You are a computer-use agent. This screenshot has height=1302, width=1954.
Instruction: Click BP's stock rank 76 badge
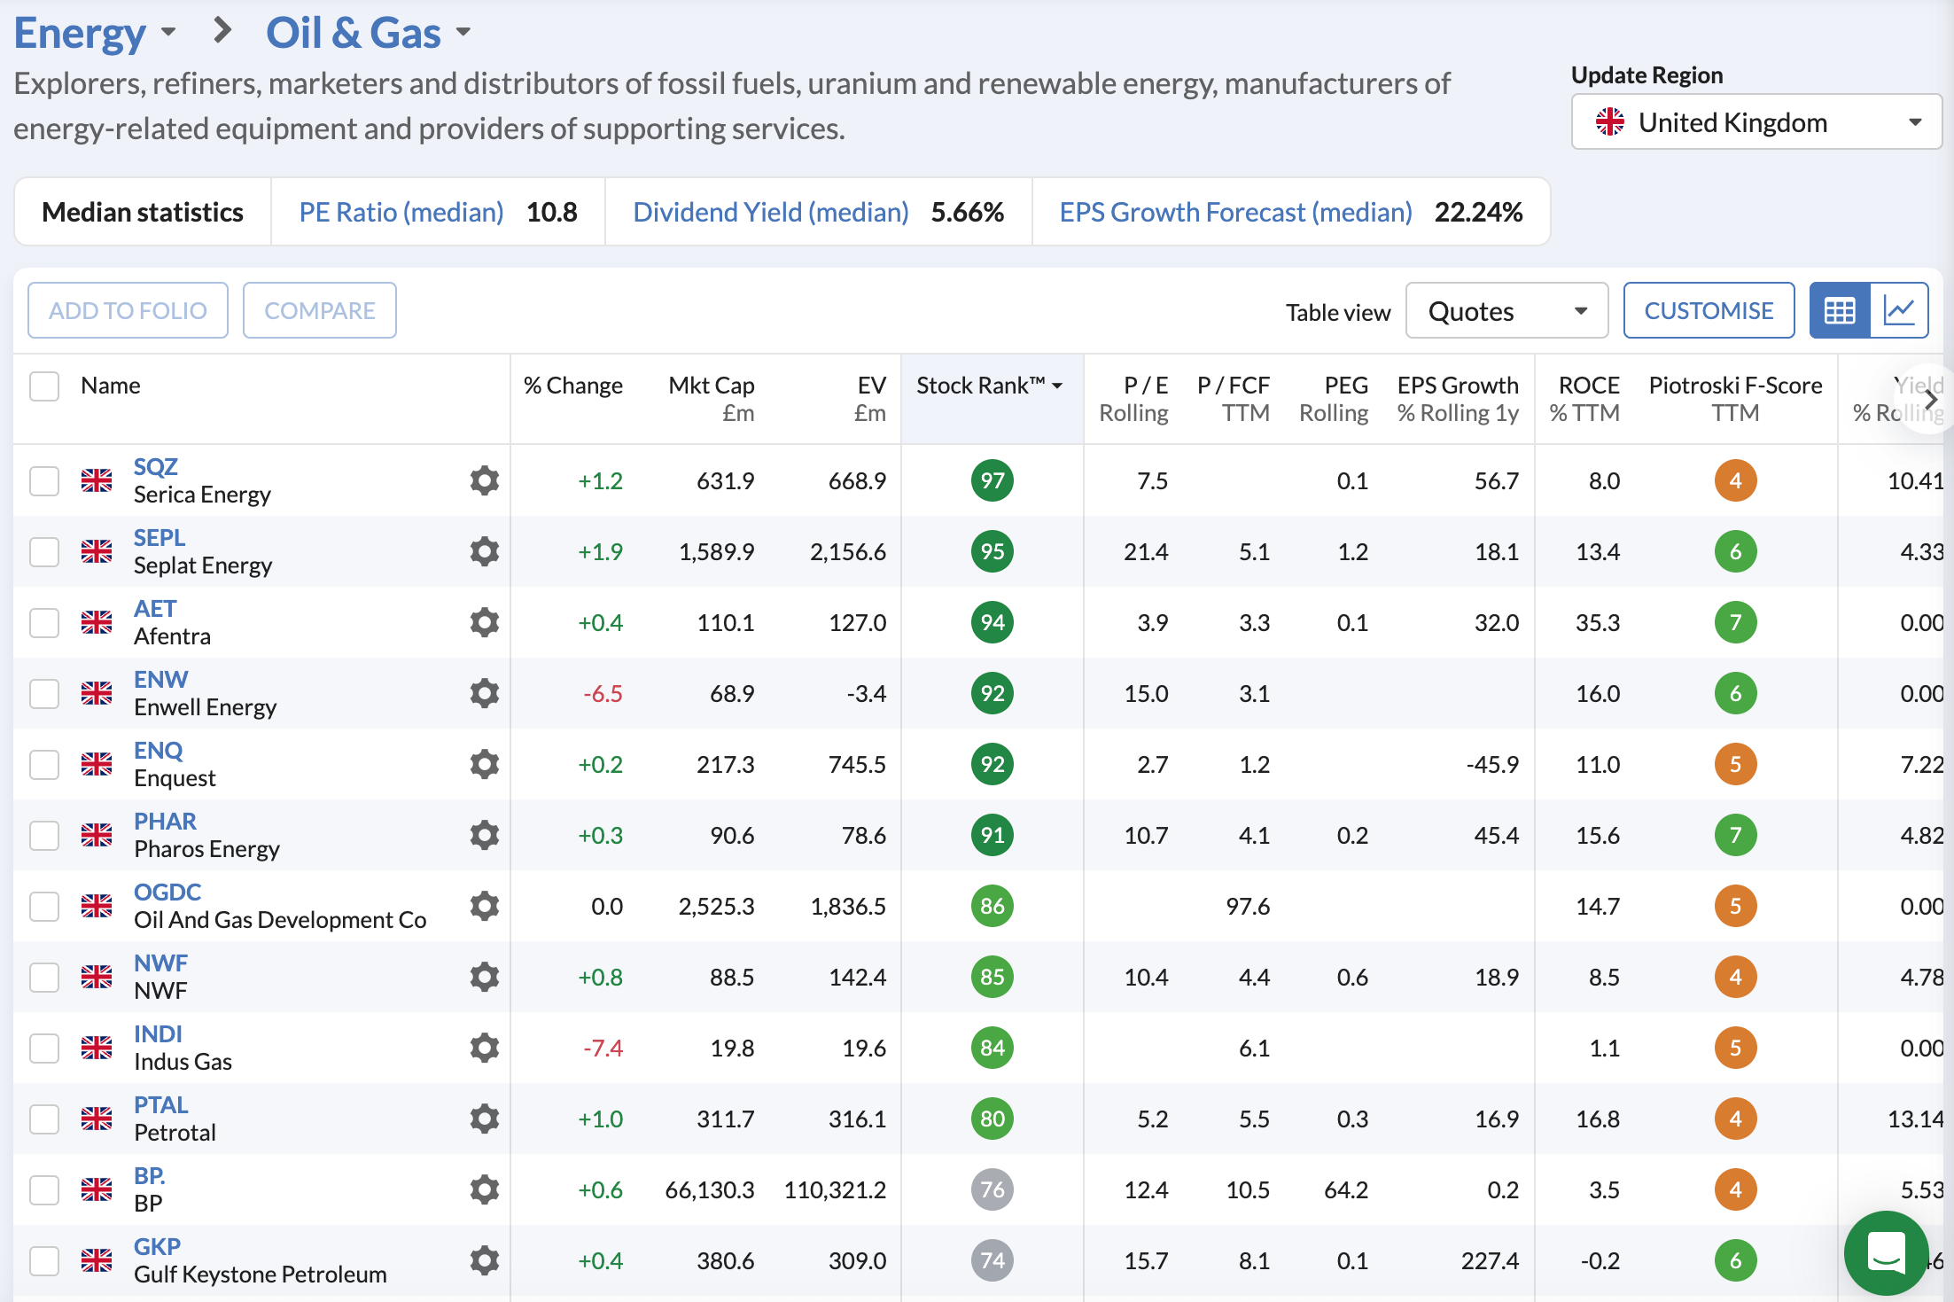click(992, 1189)
